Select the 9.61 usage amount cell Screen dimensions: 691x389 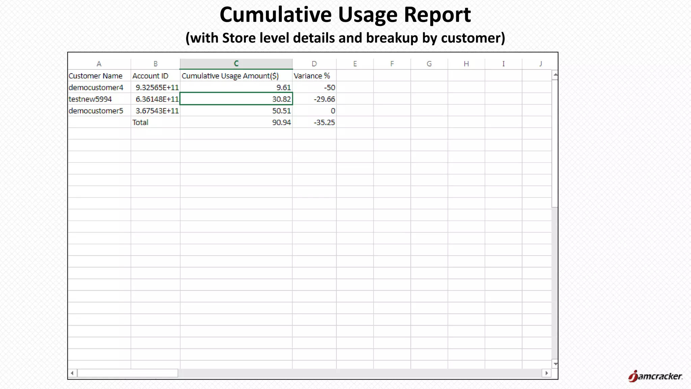pos(236,87)
